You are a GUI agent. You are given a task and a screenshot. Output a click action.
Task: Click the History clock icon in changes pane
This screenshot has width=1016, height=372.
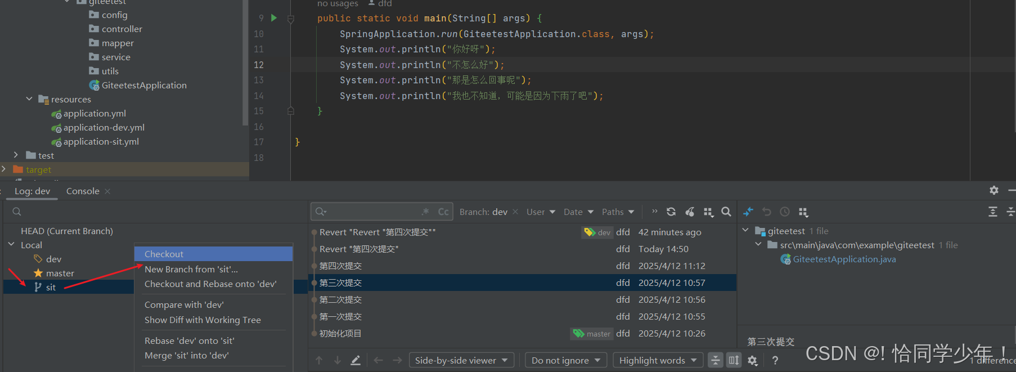pyautogui.click(x=785, y=212)
